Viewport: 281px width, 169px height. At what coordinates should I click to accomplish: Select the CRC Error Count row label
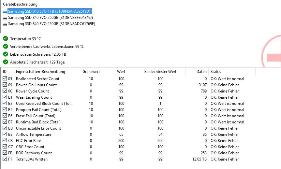pos(30,147)
